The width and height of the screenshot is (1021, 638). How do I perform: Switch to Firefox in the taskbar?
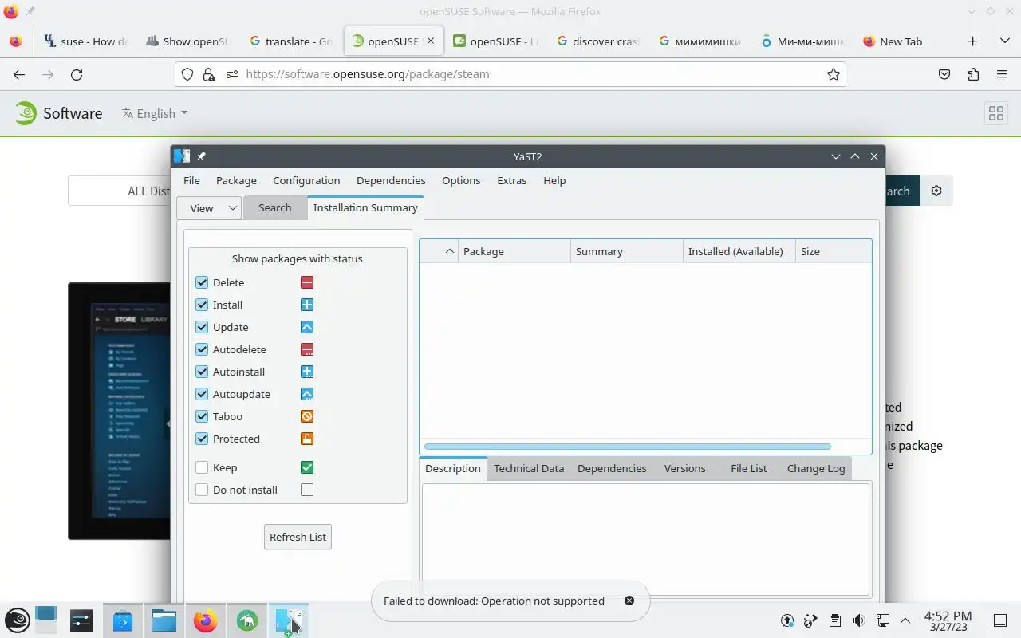click(206, 620)
